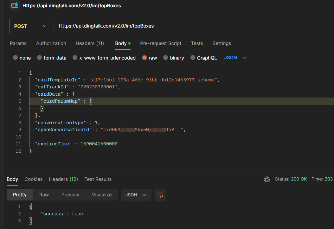Click the outTrackId value "P20230720001"
Image resolution: width=334 pixels, height=229 pixels.
click(98, 87)
